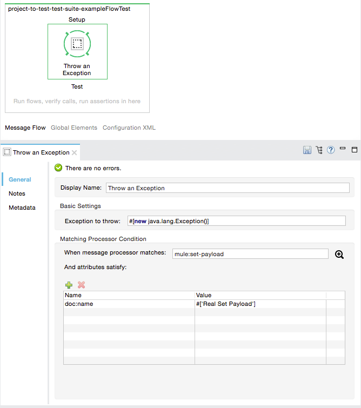This screenshot has width=361, height=408.
Task: Switch to the Global Elements tab
Action: (74, 128)
